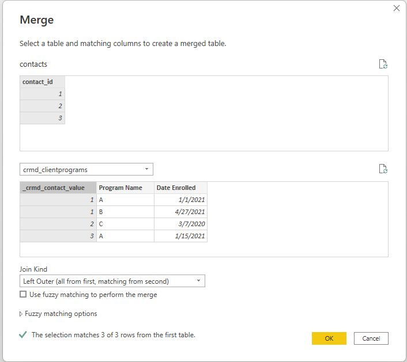
Task: Click the match status message about 3 of 3 rows
Action: 114,335
